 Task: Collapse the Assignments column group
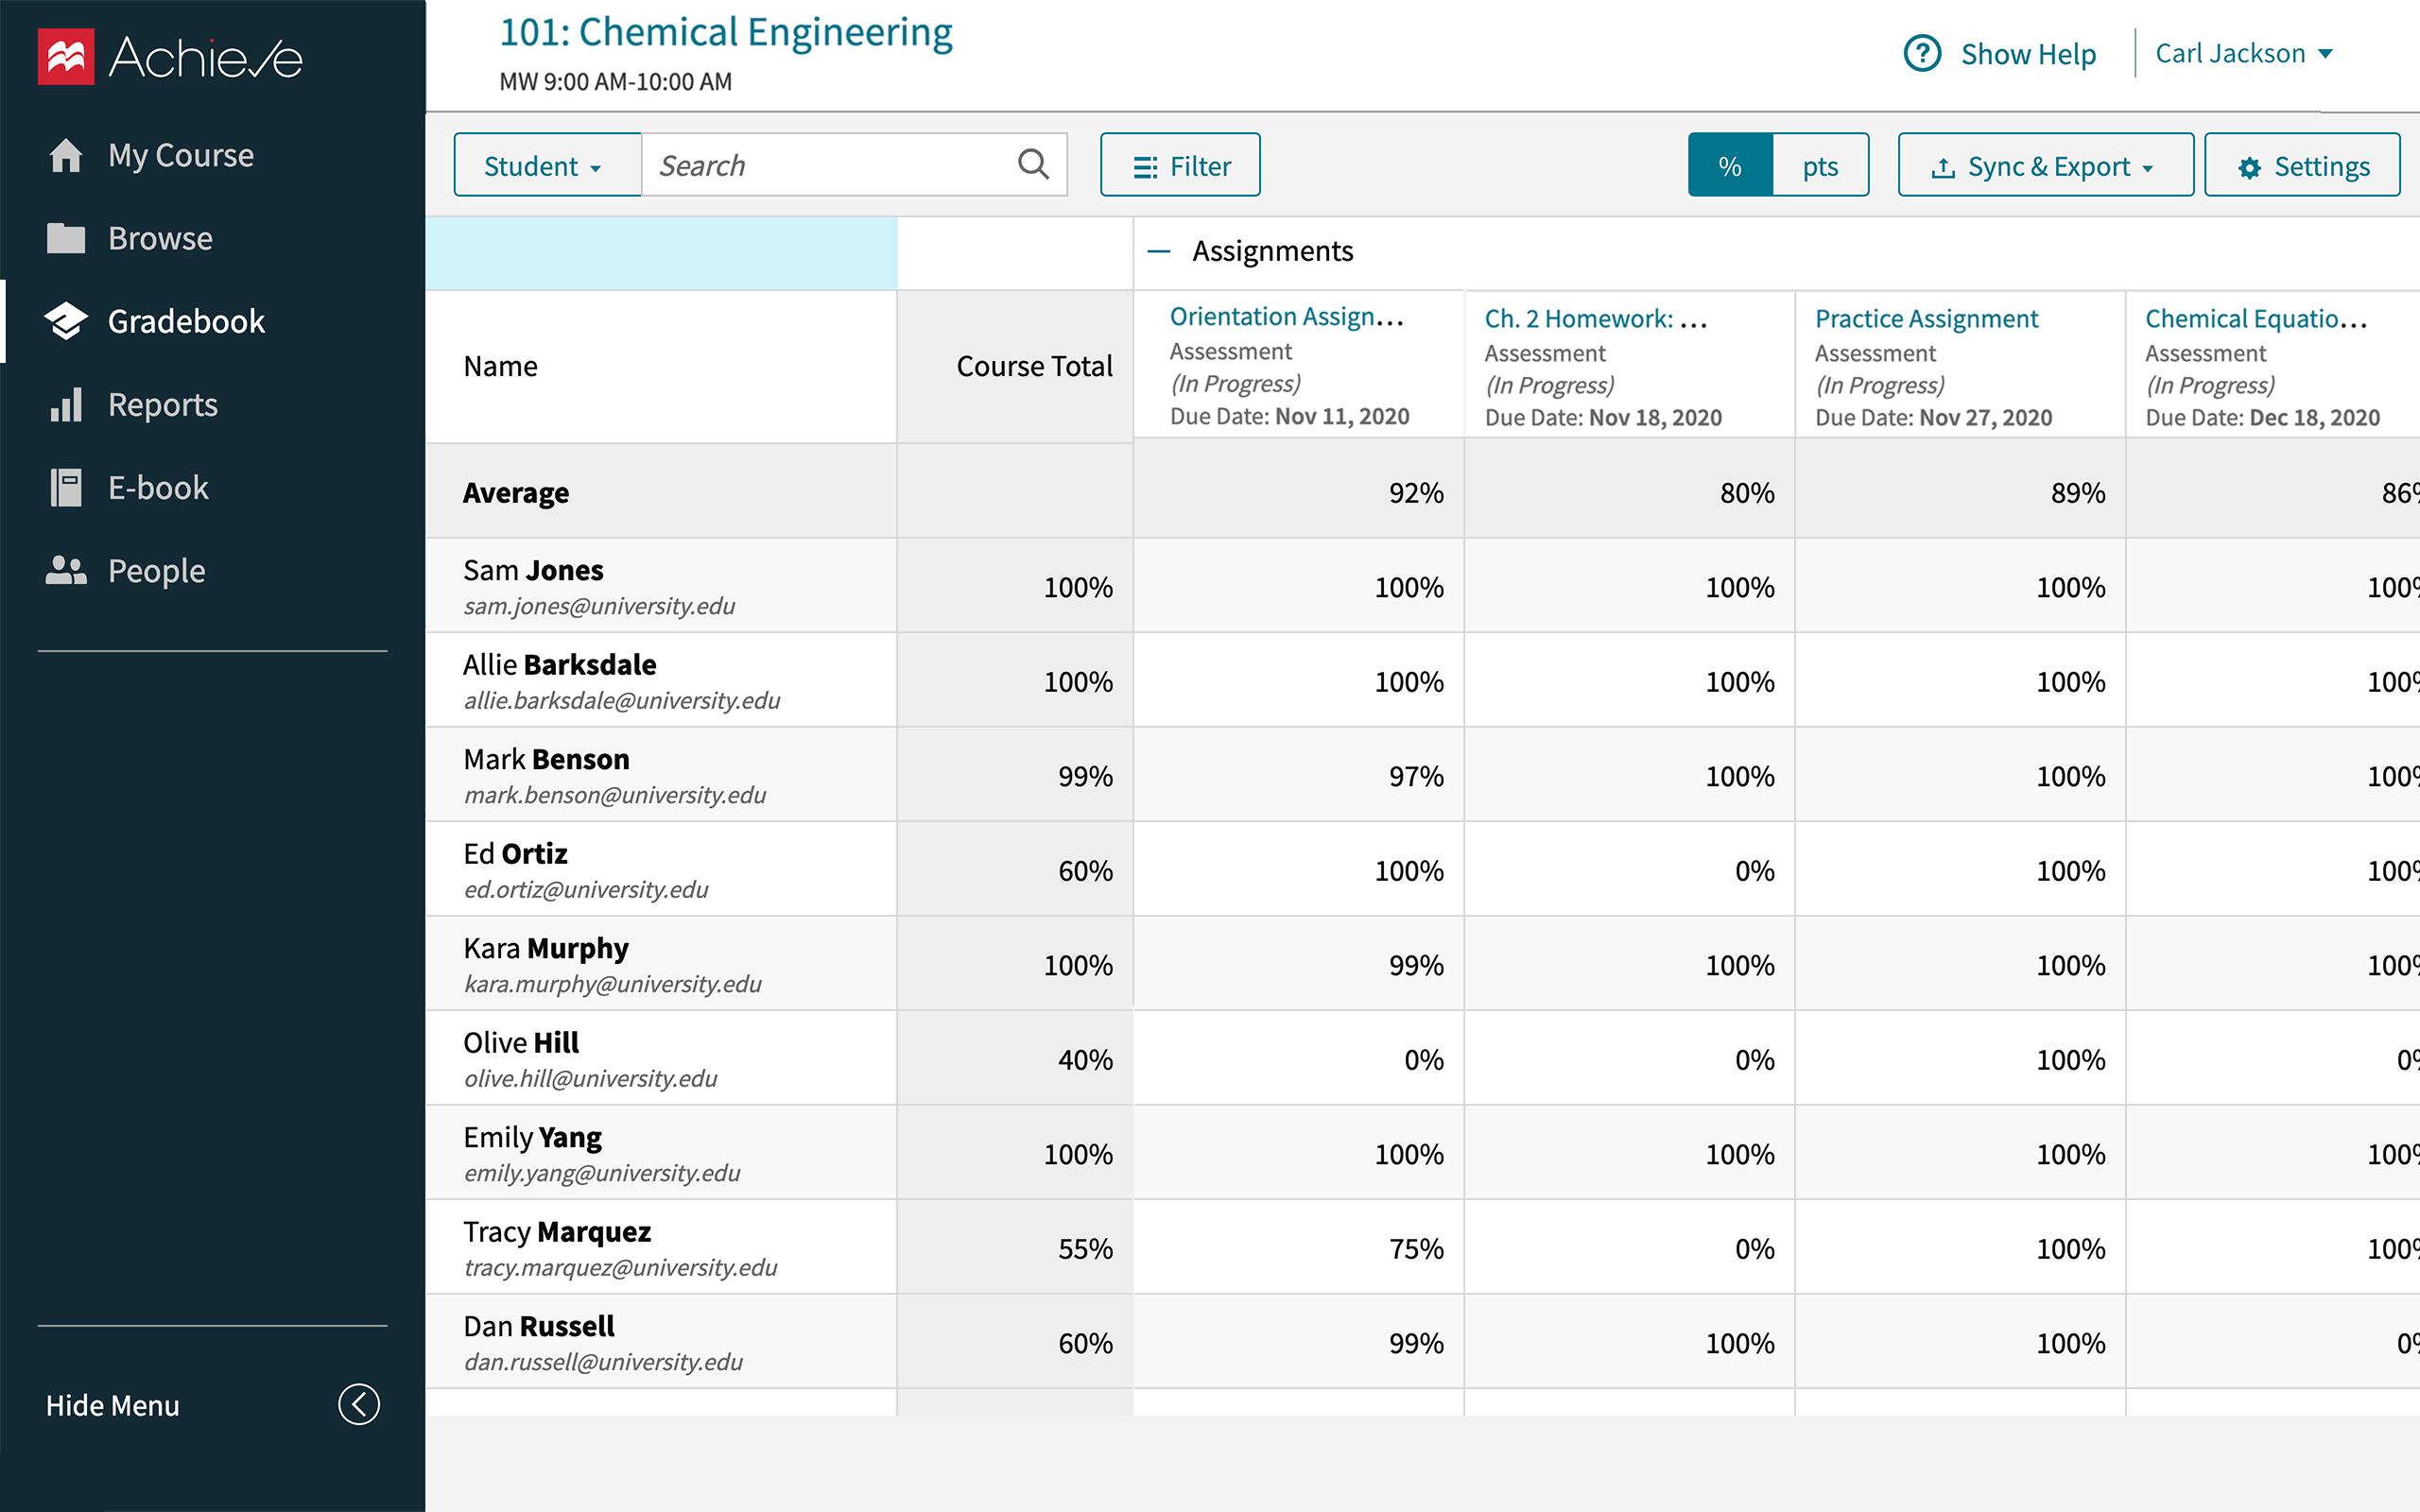[x=1159, y=251]
